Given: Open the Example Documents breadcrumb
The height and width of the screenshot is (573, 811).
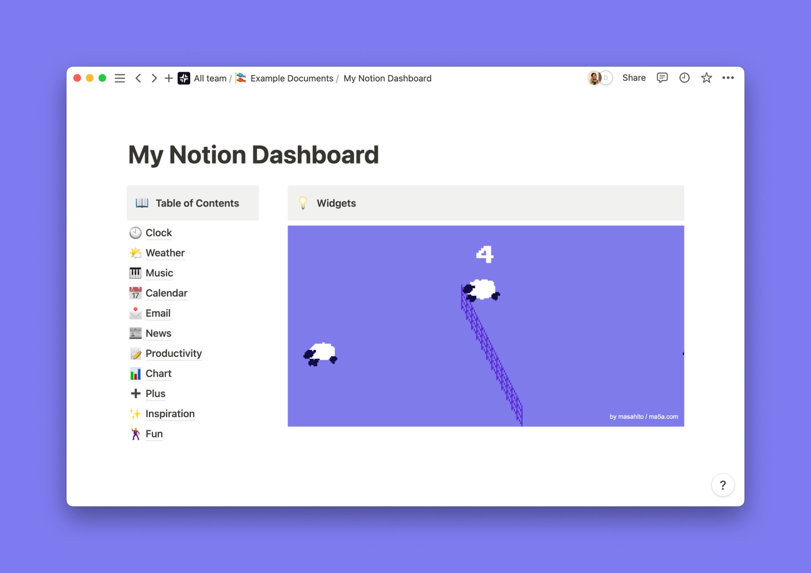Looking at the screenshot, I should pos(292,78).
